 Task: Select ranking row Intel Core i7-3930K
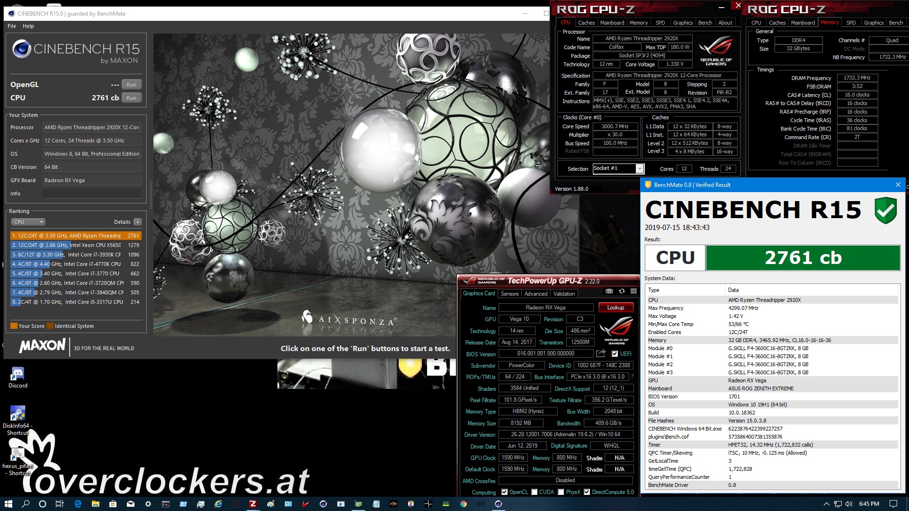pos(76,255)
